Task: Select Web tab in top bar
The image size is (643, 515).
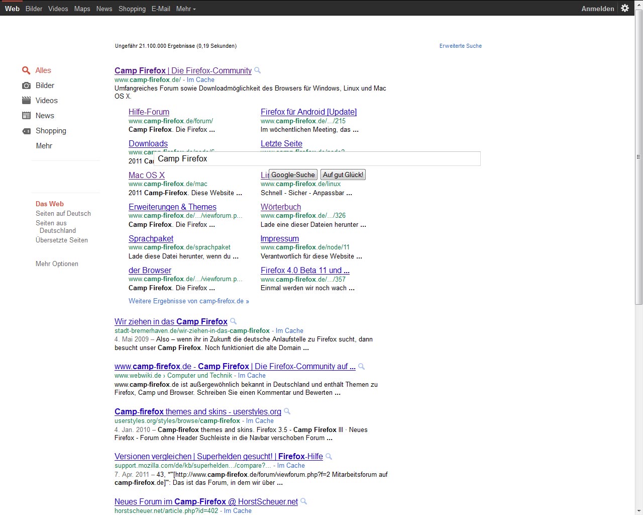Action: tap(12, 9)
